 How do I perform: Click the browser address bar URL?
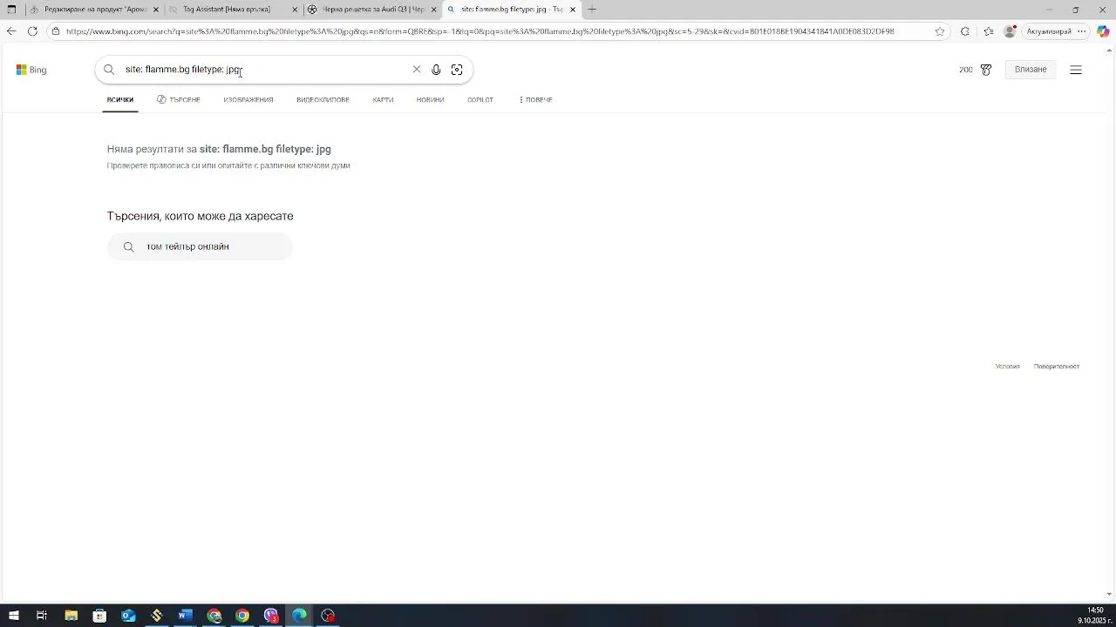[x=480, y=31]
